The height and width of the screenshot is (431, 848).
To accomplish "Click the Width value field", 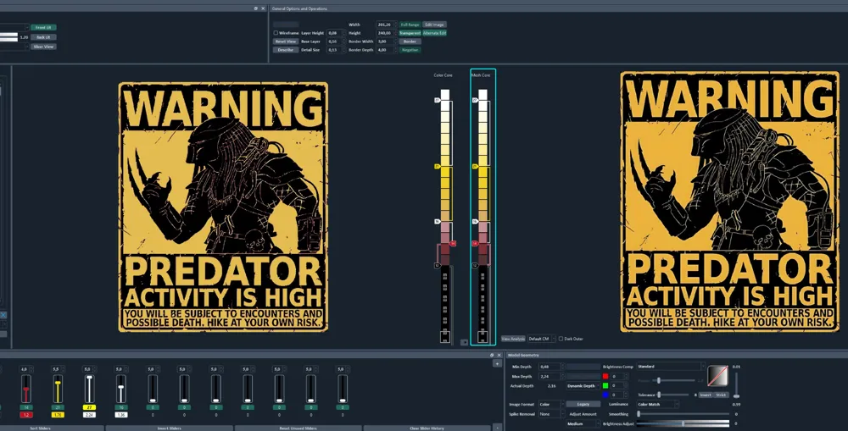I will click(385, 25).
